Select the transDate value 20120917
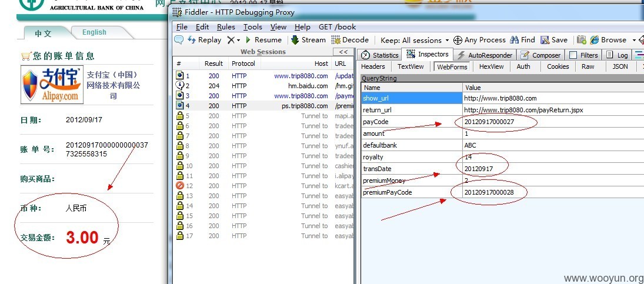The height and width of the screenshot is (284, 644). [479, 169]
